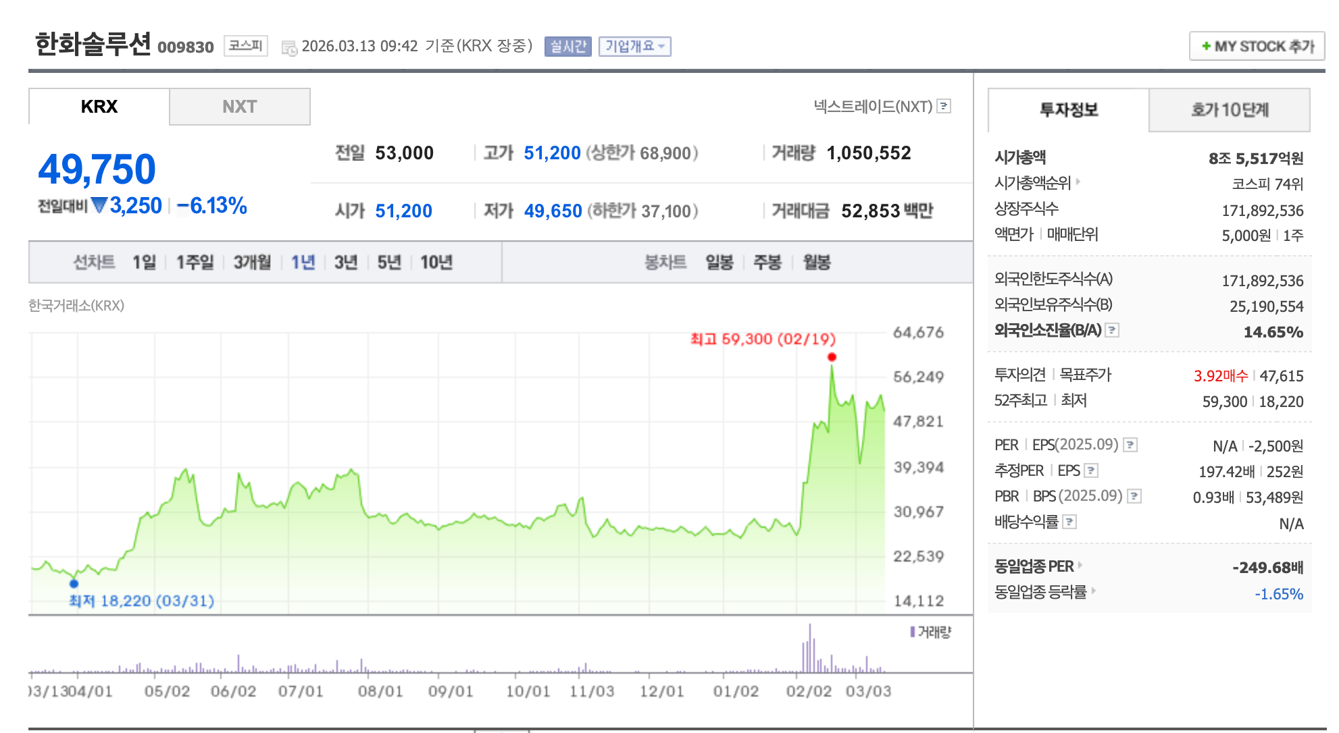Click help icon beside 추정PER EPS
1339x733 pixels.
1091,470
